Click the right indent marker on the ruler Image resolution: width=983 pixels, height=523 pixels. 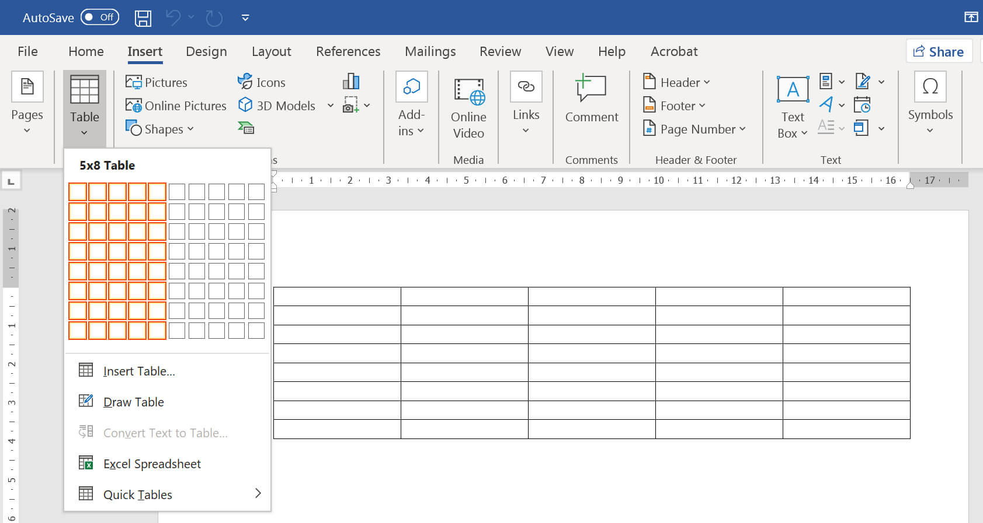(910, 184)
